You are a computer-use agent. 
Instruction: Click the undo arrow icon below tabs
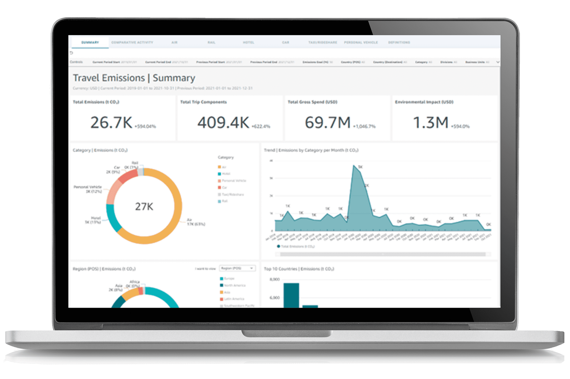point(71,53)
